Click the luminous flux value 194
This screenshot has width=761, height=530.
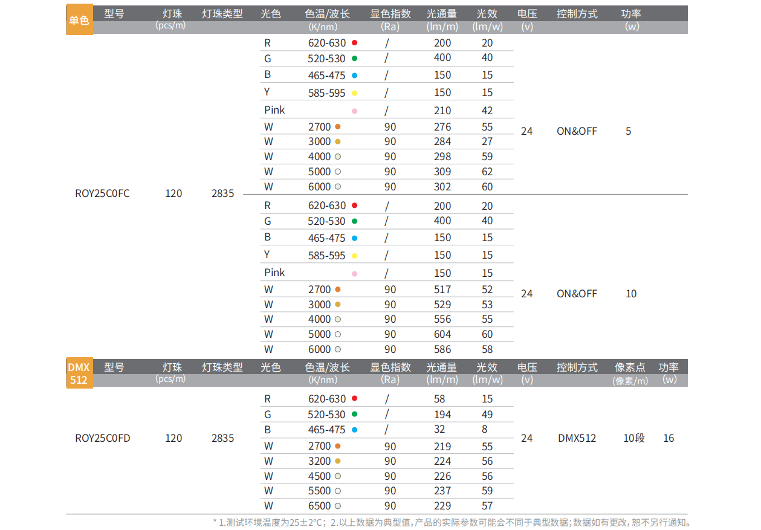pos(442,415)
